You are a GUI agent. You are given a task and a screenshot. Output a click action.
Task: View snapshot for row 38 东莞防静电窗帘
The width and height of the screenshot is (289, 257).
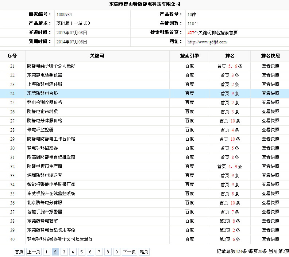tap(270, 221)
